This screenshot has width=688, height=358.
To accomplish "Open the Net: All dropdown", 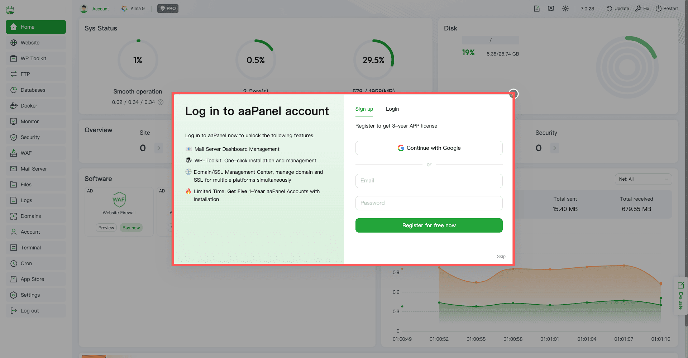I will pos(643,179).
